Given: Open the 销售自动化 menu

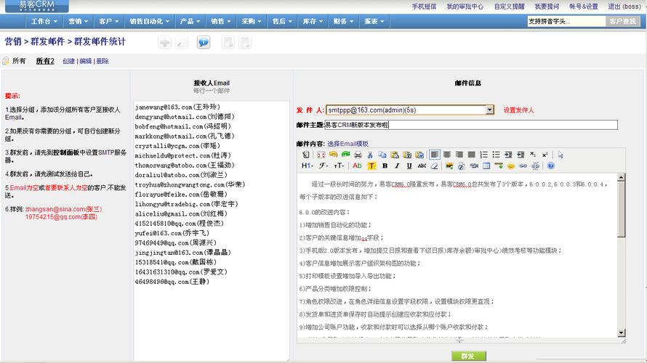Looking at the screenshot, I should click(x=149, y=21).
